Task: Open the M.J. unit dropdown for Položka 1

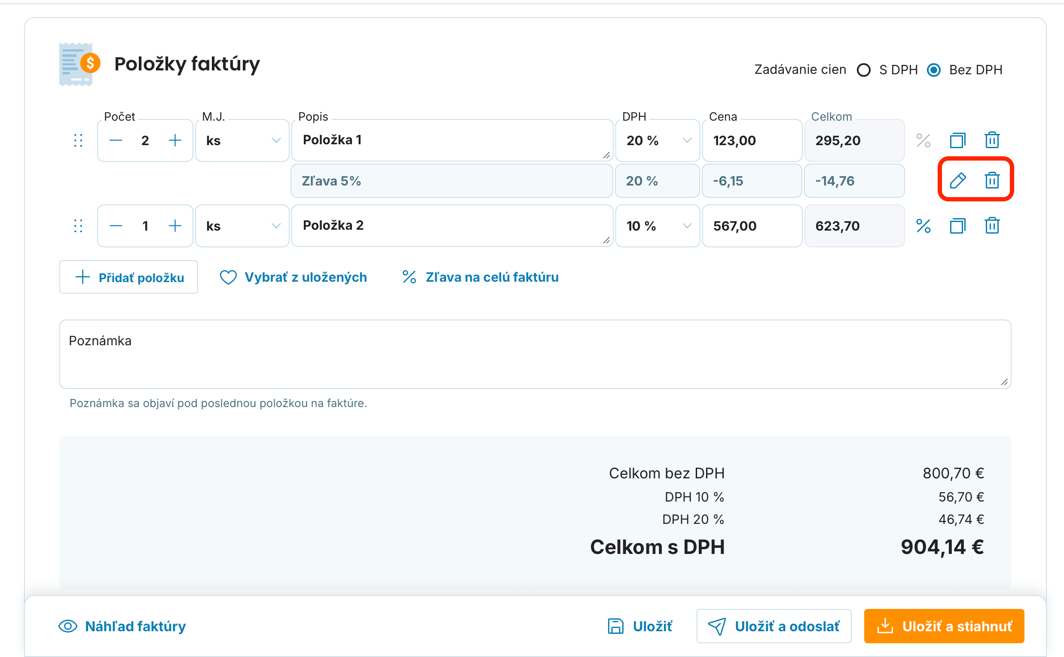Action: pos(242,140)
